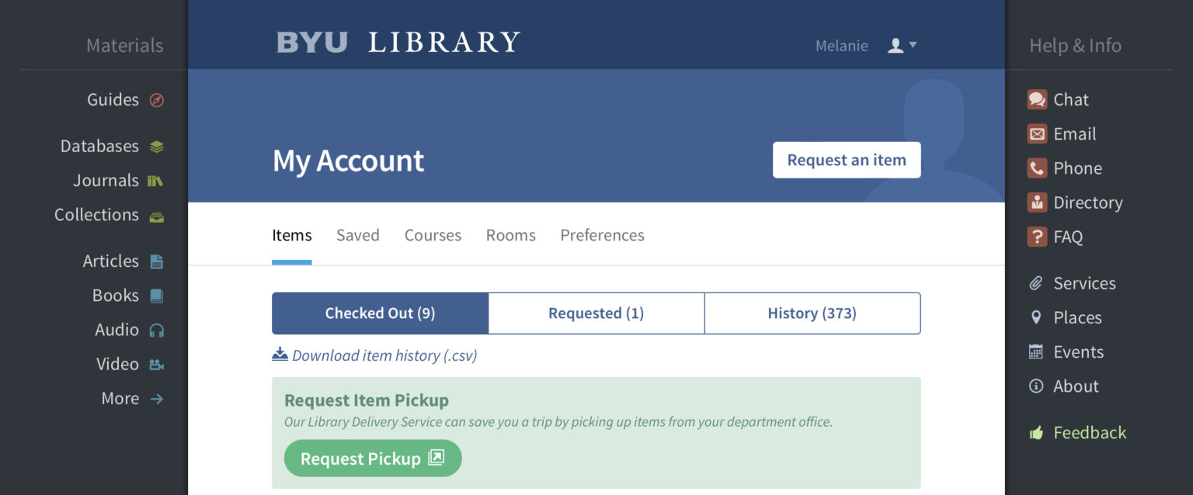Click the Events calendar icon
Screen dimensions: 1193x495
tap(1036, 351)
